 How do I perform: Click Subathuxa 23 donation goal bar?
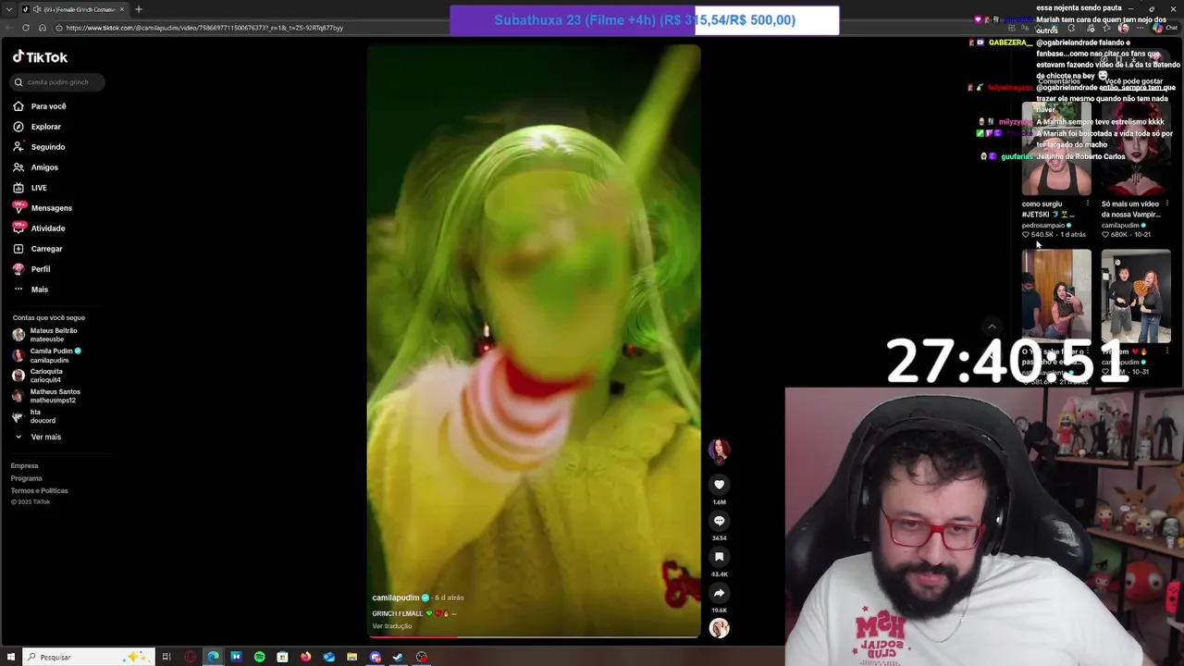point(645,20)
